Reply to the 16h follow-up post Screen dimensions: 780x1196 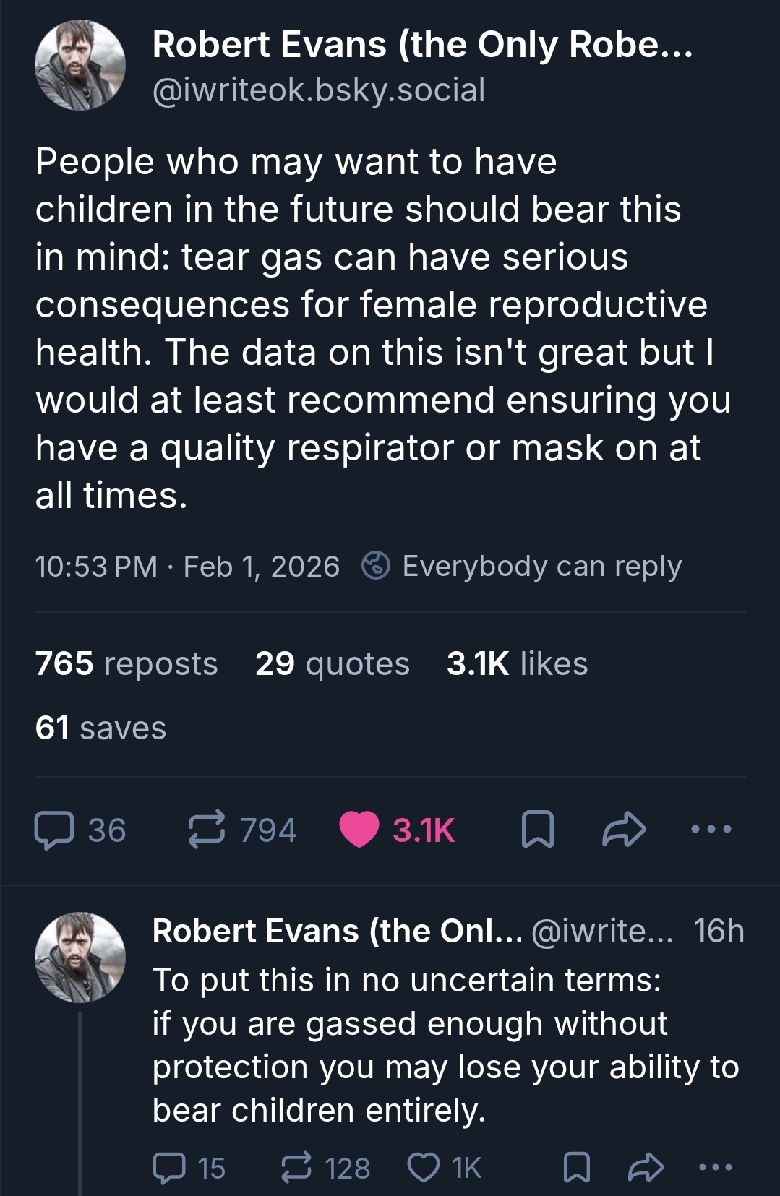tap(169, 1168)
